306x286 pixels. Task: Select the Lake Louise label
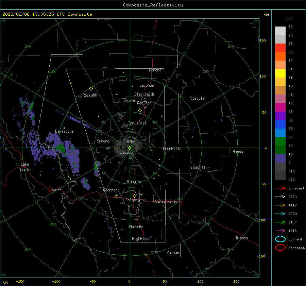(26, 167)
